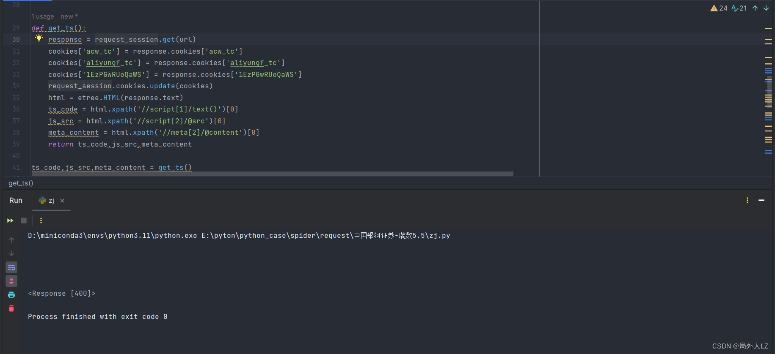This screenshot has height=354, width=775.
Task: Open the '1 usage' inlay hint
Action: coord(43,16)
